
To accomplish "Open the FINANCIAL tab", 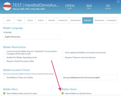I will [63, 20].
